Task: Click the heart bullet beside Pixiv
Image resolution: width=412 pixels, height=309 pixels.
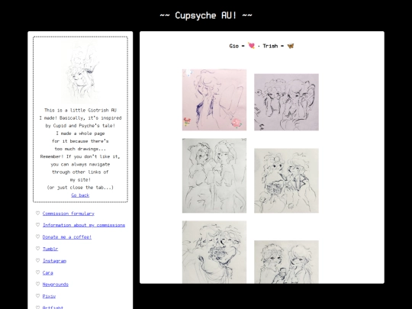Action: (x=38, y=296)
